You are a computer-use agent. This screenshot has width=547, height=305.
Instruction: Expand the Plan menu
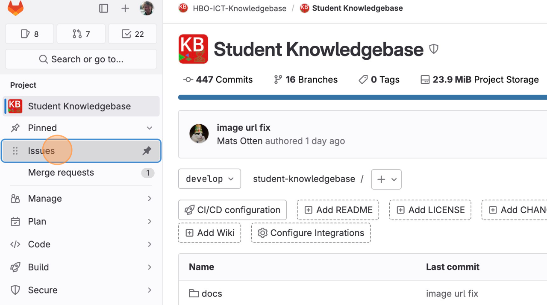pyautogui.click(x=81, y=221)
